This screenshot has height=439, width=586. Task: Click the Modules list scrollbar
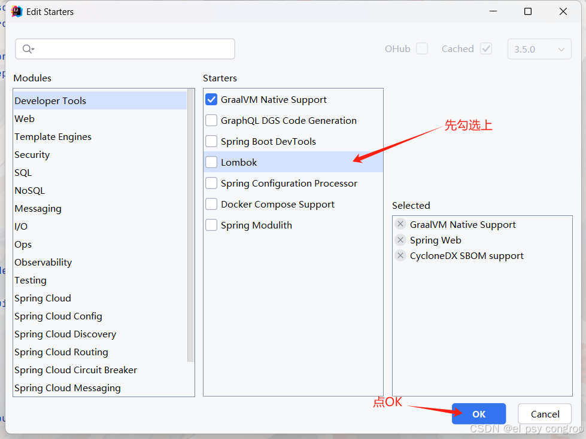[190, 225]
